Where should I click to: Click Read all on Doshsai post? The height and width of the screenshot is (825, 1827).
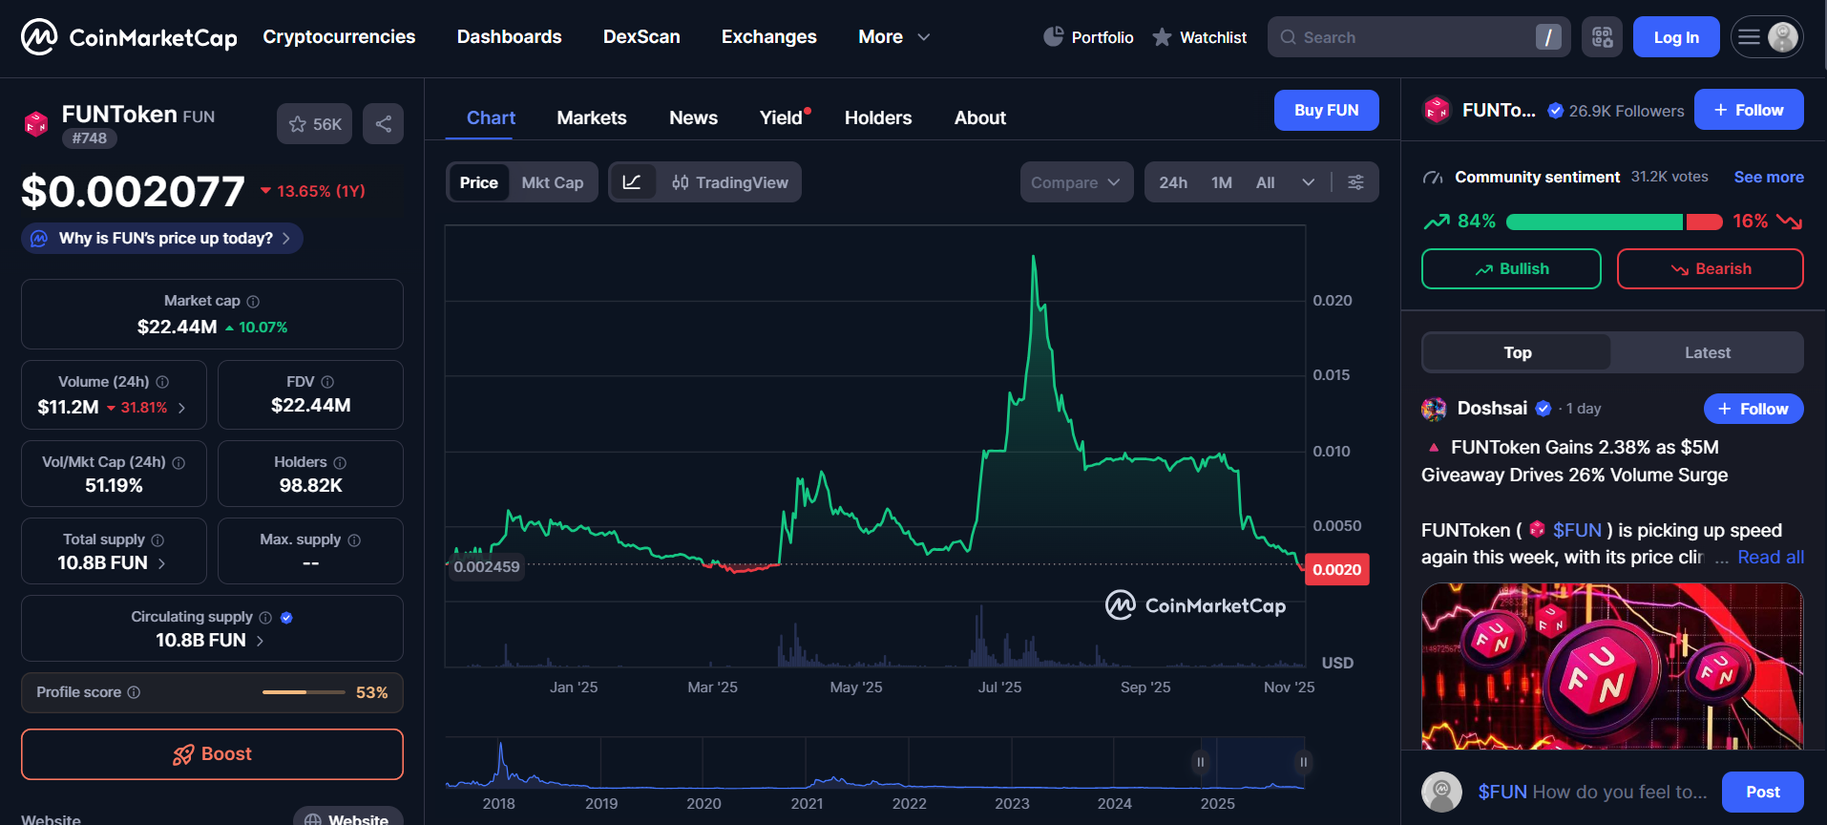click(1771, 558)
